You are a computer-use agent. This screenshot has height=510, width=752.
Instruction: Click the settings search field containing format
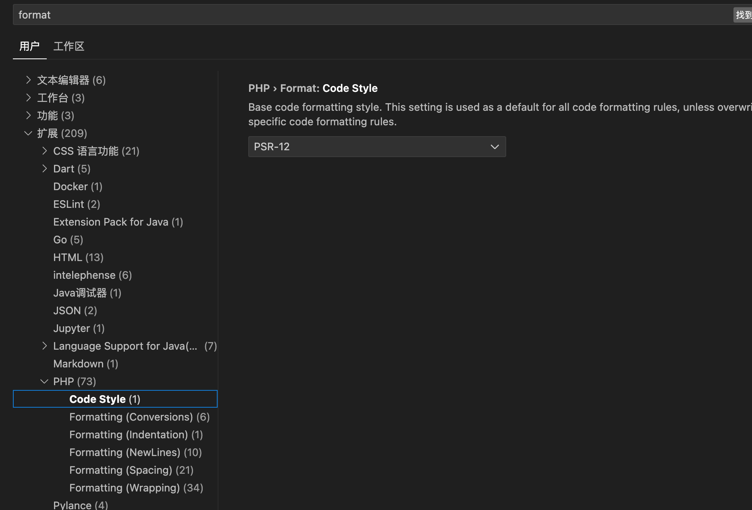363,15
